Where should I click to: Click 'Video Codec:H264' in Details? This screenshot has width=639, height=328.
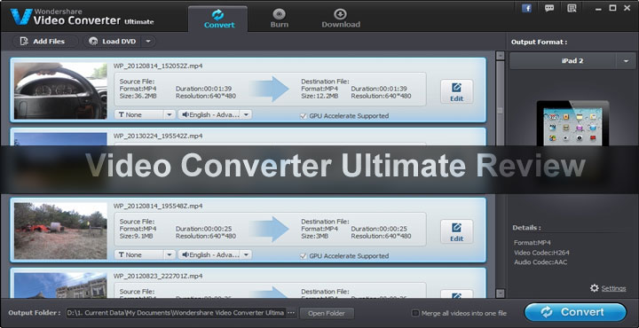pyautogui.click(x=541, y=253)
